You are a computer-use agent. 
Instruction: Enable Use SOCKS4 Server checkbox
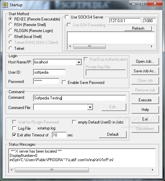point(67,17)
